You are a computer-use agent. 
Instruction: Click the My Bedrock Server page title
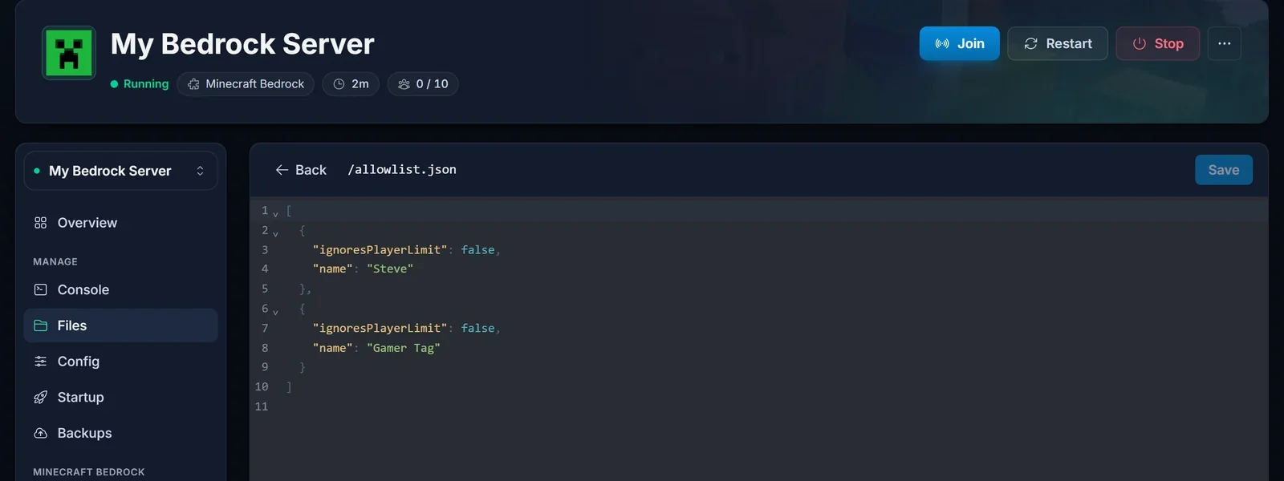pyautogui.click(x=242, y=44)
